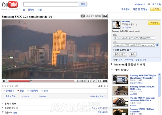Click the yellow 올리기 upload button
162x115 pixels.
pos(156,9)
